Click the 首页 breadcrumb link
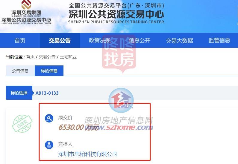The height and width of the screenshot is (164, 238). click(30, 57)
